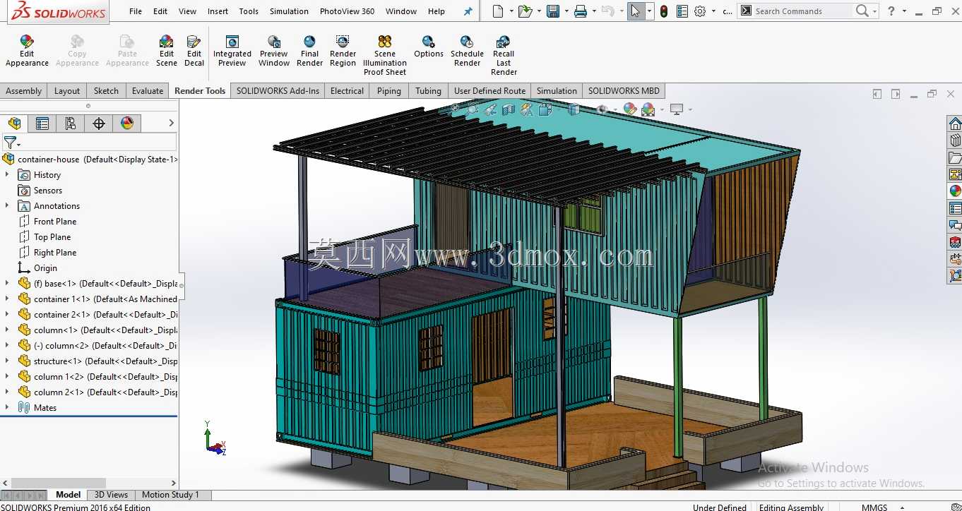Open the Save dropdown arrow
The height and width of the screenshot is (511, 962).
(x=566, y=11)
